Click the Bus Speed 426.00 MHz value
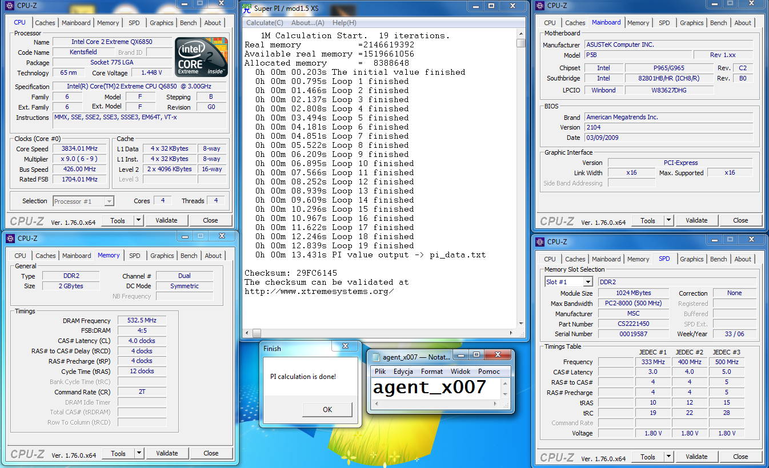Image resolution: width=769 pixels, height=468 pixels. (79, 169)
